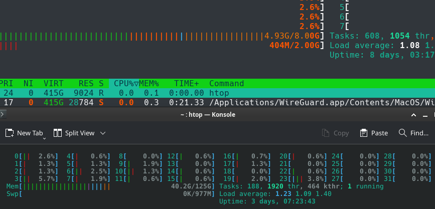This screenshot has width=435, height=209.
Task: Click CPU 5 label in upper htop
Action: tap(342, 7)
